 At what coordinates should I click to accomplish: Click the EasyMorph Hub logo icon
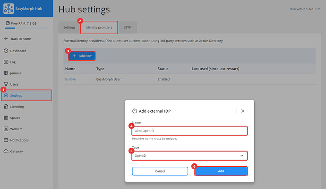click(9, 9)
